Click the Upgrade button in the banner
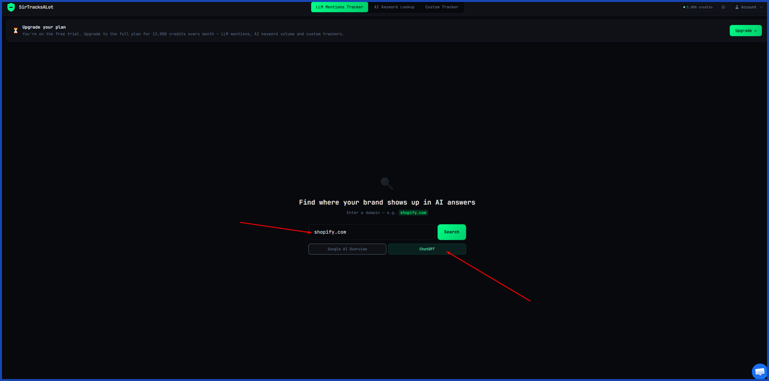769x381 pixels. point(745,31)
